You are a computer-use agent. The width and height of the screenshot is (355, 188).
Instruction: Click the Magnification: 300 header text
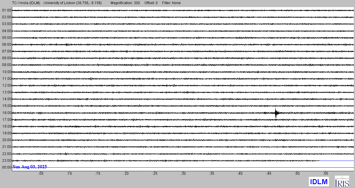pyautogui.click(x=125, y=3)
